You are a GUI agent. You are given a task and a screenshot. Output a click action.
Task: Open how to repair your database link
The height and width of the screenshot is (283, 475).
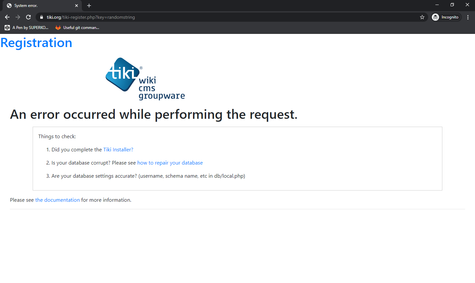[x=170, y=163]
